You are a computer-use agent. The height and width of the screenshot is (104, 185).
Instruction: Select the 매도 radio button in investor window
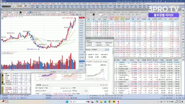pyautogui.click(x=135, y=14)
